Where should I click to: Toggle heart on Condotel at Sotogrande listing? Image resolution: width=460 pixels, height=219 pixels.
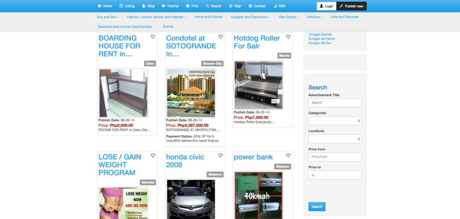point(221,37)
